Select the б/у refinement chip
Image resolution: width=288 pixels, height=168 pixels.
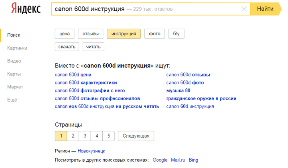pyautogui.click(x=176, y=34)
